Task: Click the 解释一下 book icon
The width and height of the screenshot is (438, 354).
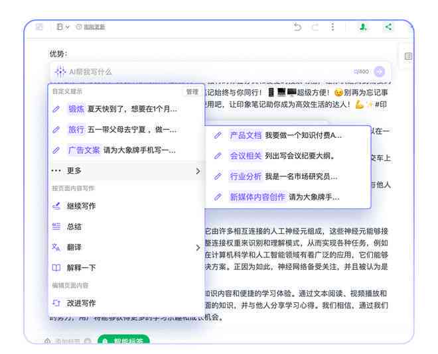Action: pyautogui.click(x=56, y=268)
